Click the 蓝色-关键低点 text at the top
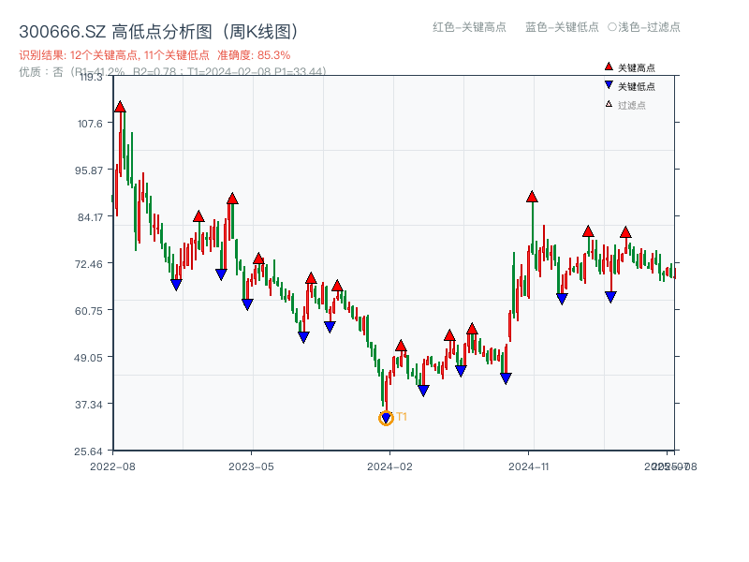Image resolution: width=749 pixels, height=562 pixels. point(562,27)
